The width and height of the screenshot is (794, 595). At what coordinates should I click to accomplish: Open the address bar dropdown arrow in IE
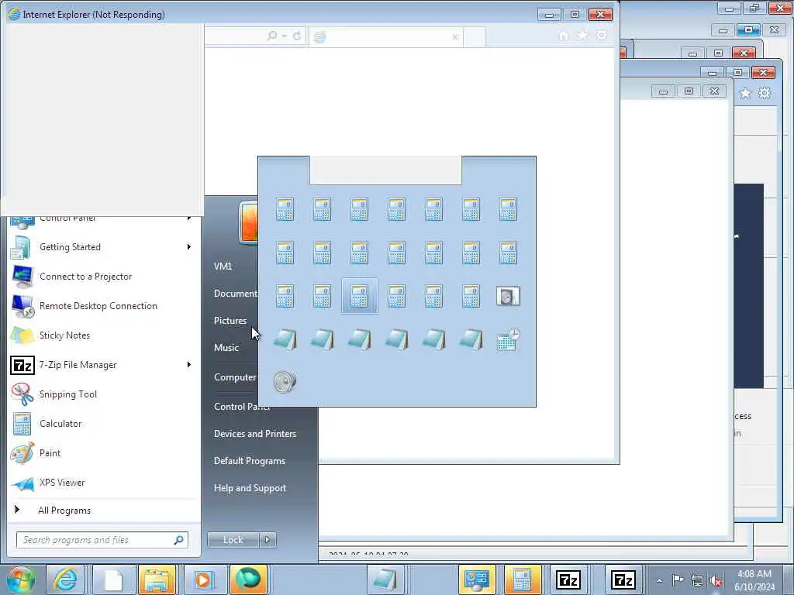284,36
